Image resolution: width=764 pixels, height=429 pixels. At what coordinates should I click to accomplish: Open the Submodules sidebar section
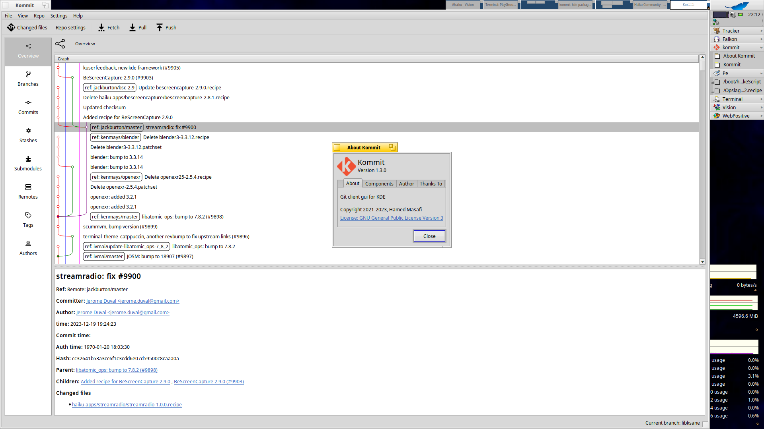coord(28,164)
